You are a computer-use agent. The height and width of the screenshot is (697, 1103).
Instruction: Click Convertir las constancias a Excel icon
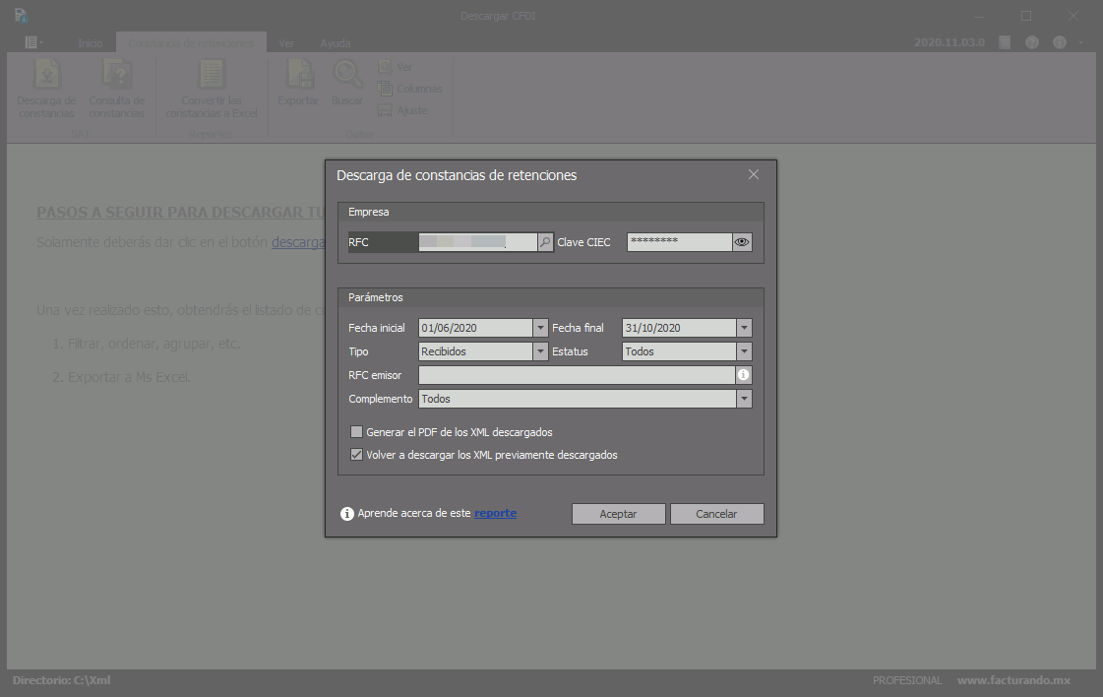click(212, 75)
